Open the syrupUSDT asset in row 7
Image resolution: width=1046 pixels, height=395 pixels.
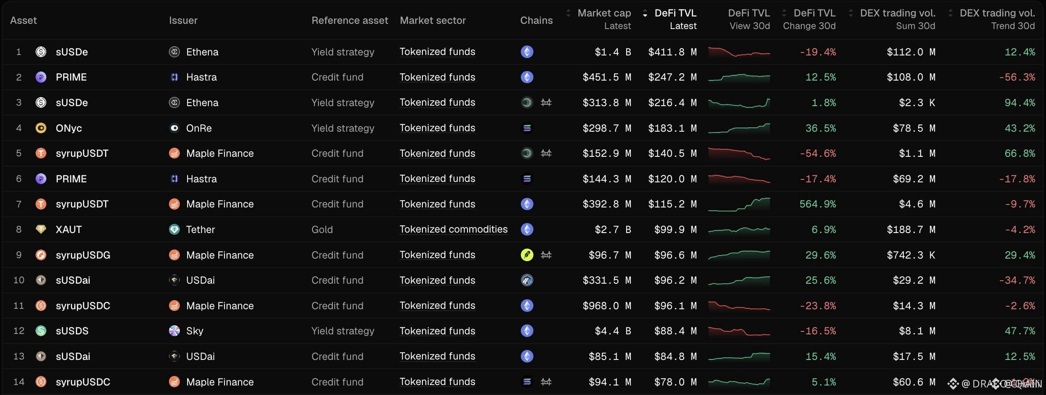pos(82,204)
